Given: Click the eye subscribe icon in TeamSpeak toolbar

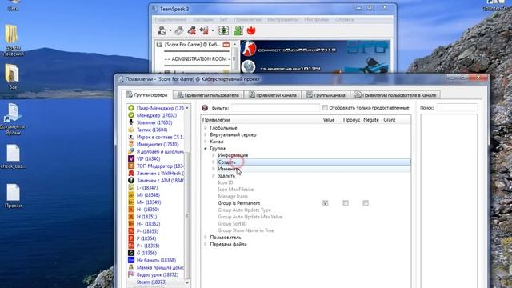Looking at the screenshot, I should [x=224, y=30].
